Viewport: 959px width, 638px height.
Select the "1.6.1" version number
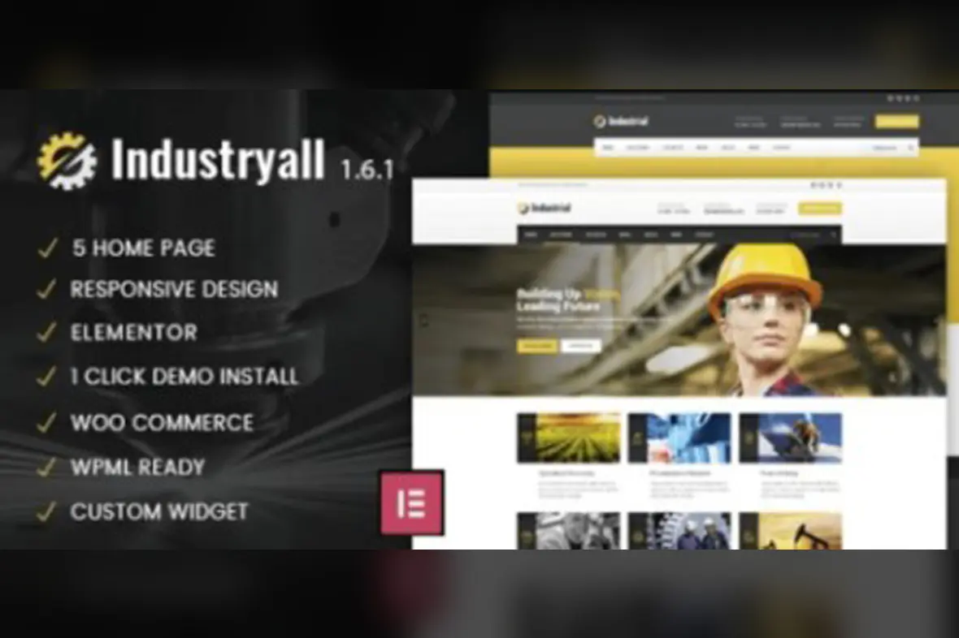(x=367, y=170)
